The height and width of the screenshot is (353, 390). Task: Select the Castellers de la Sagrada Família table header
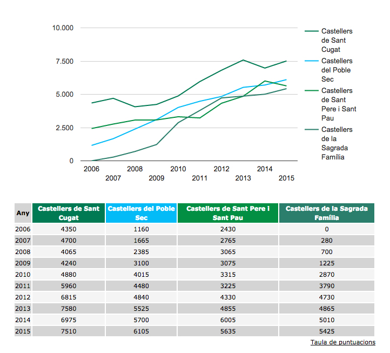[x=327, y=213]
